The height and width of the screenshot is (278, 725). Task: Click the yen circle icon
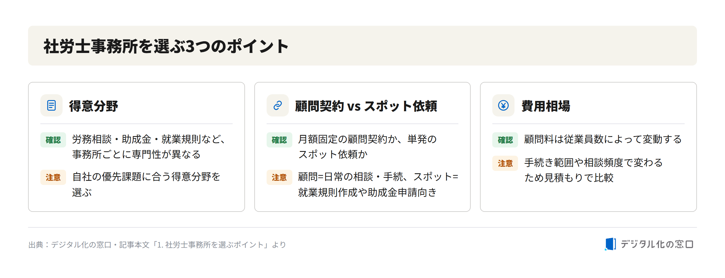click(503, 105)
